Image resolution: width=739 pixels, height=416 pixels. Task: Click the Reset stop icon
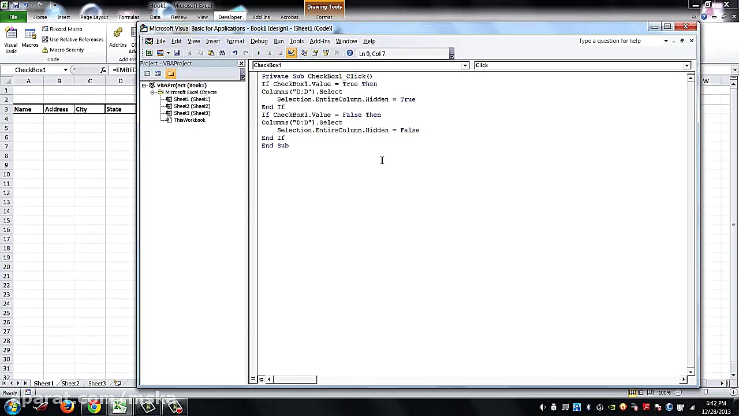[x=281, y=53]
